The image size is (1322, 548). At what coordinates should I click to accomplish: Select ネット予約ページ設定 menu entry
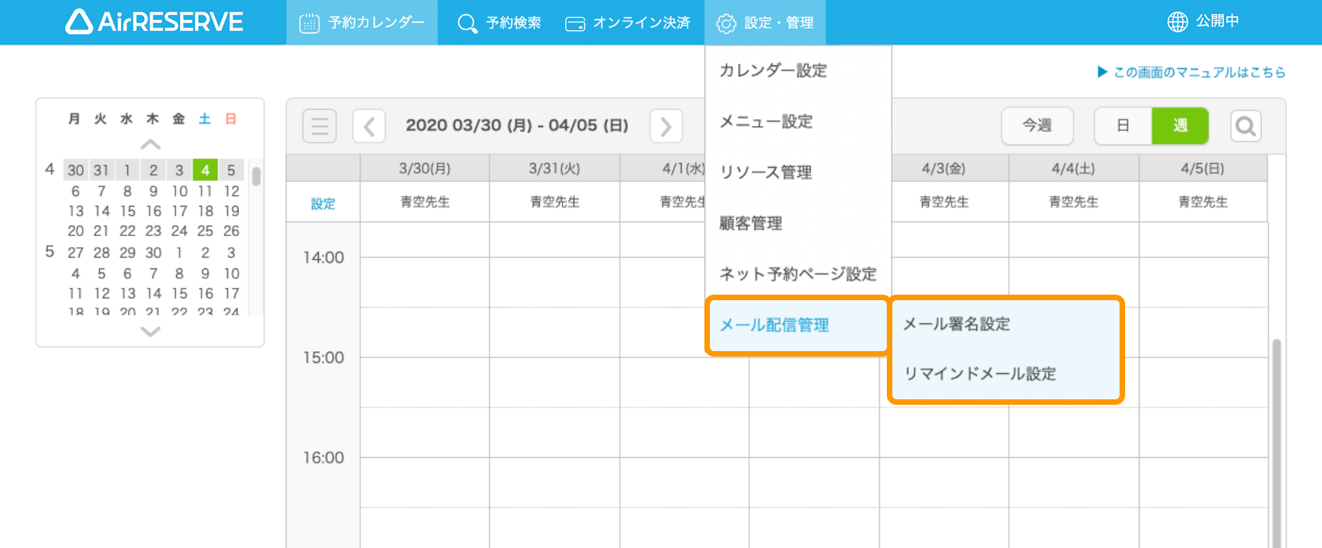pyautogui.click(x=798, y=274)
